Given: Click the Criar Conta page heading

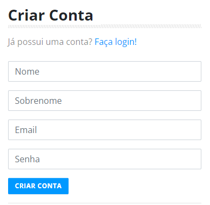Looking at the screenshot, I should pos(51,16).
